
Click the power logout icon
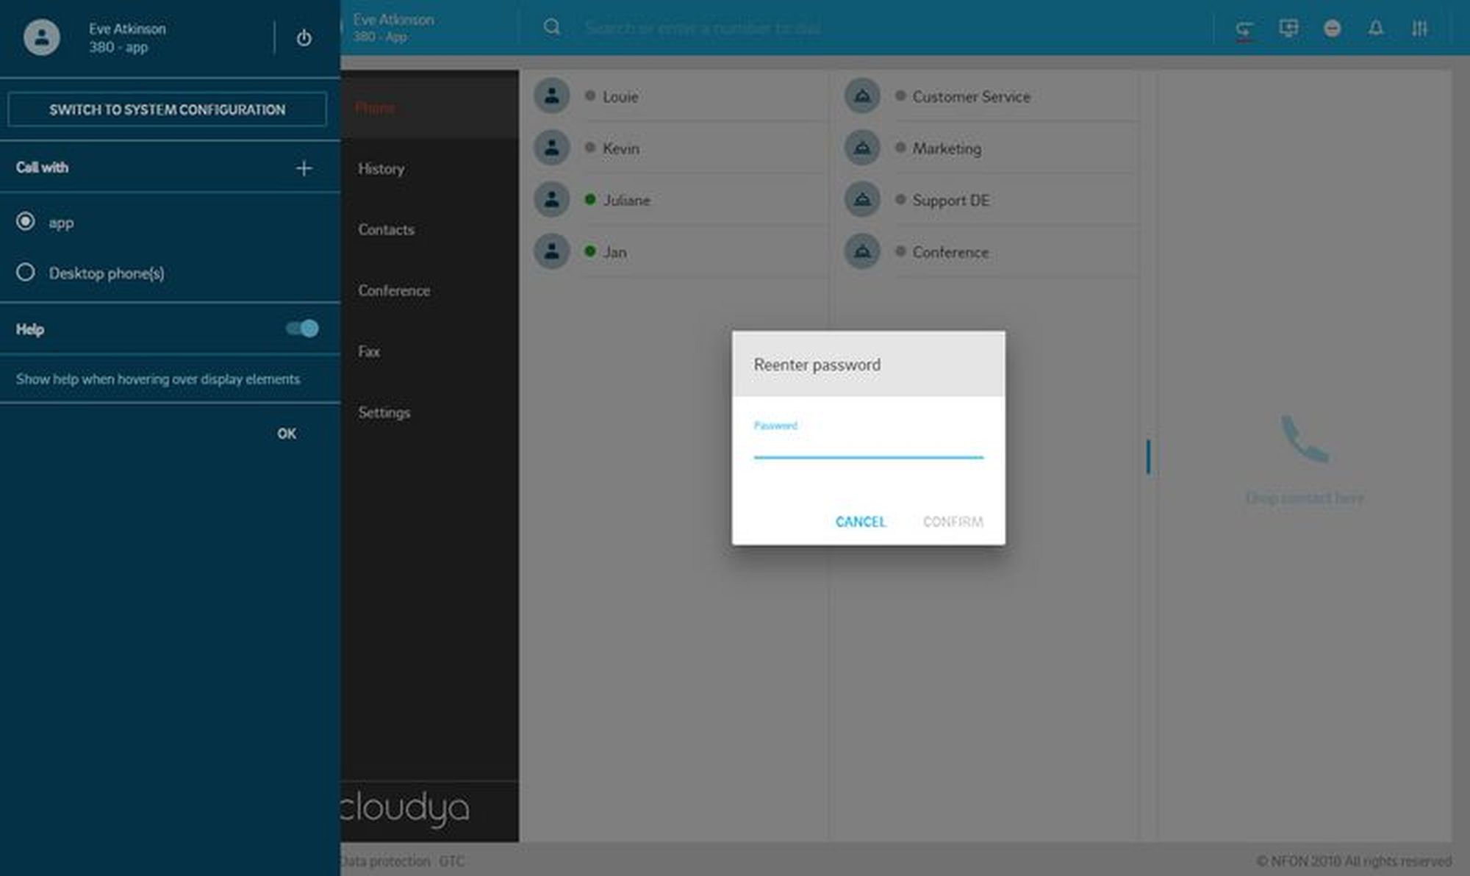coord(304,37)
